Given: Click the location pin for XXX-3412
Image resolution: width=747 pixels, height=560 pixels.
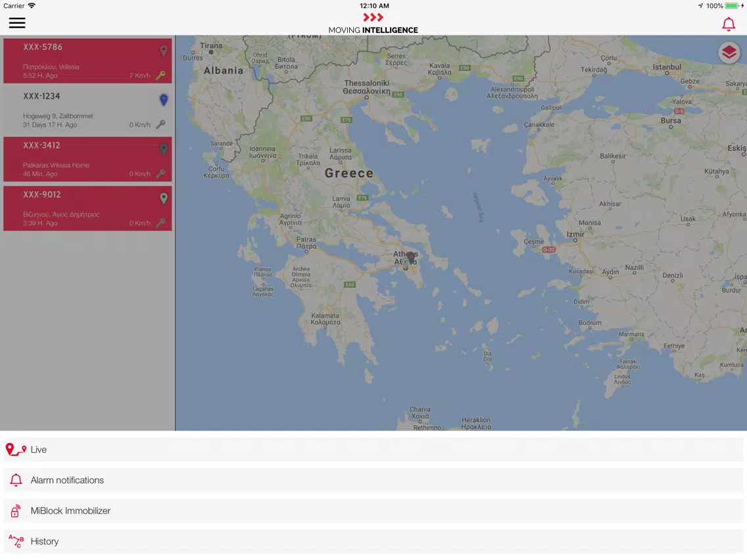Looking at the screenshot, I should [x=163, y=149].
